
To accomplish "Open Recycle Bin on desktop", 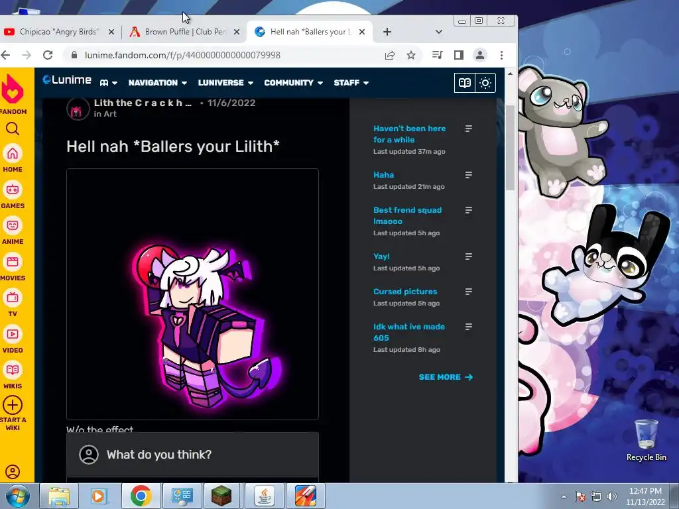I will click(x=646, y=441).
